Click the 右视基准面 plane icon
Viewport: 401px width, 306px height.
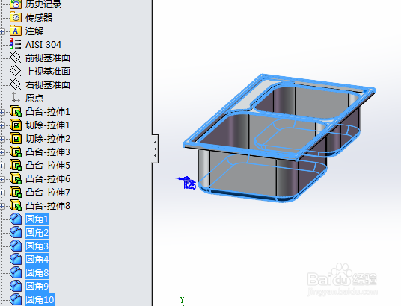16,84
